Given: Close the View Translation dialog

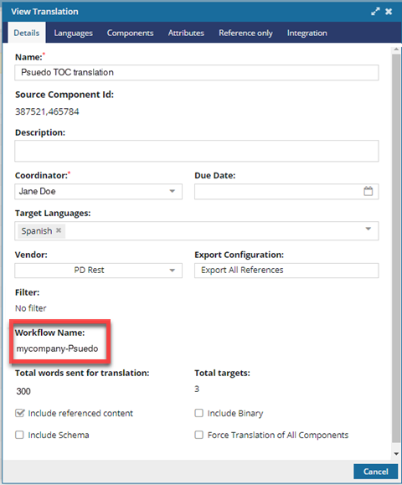Looking at the screenshot, I should [389, 12].
